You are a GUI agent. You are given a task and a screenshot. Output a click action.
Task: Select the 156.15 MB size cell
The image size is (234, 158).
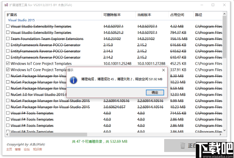point(179,39)
